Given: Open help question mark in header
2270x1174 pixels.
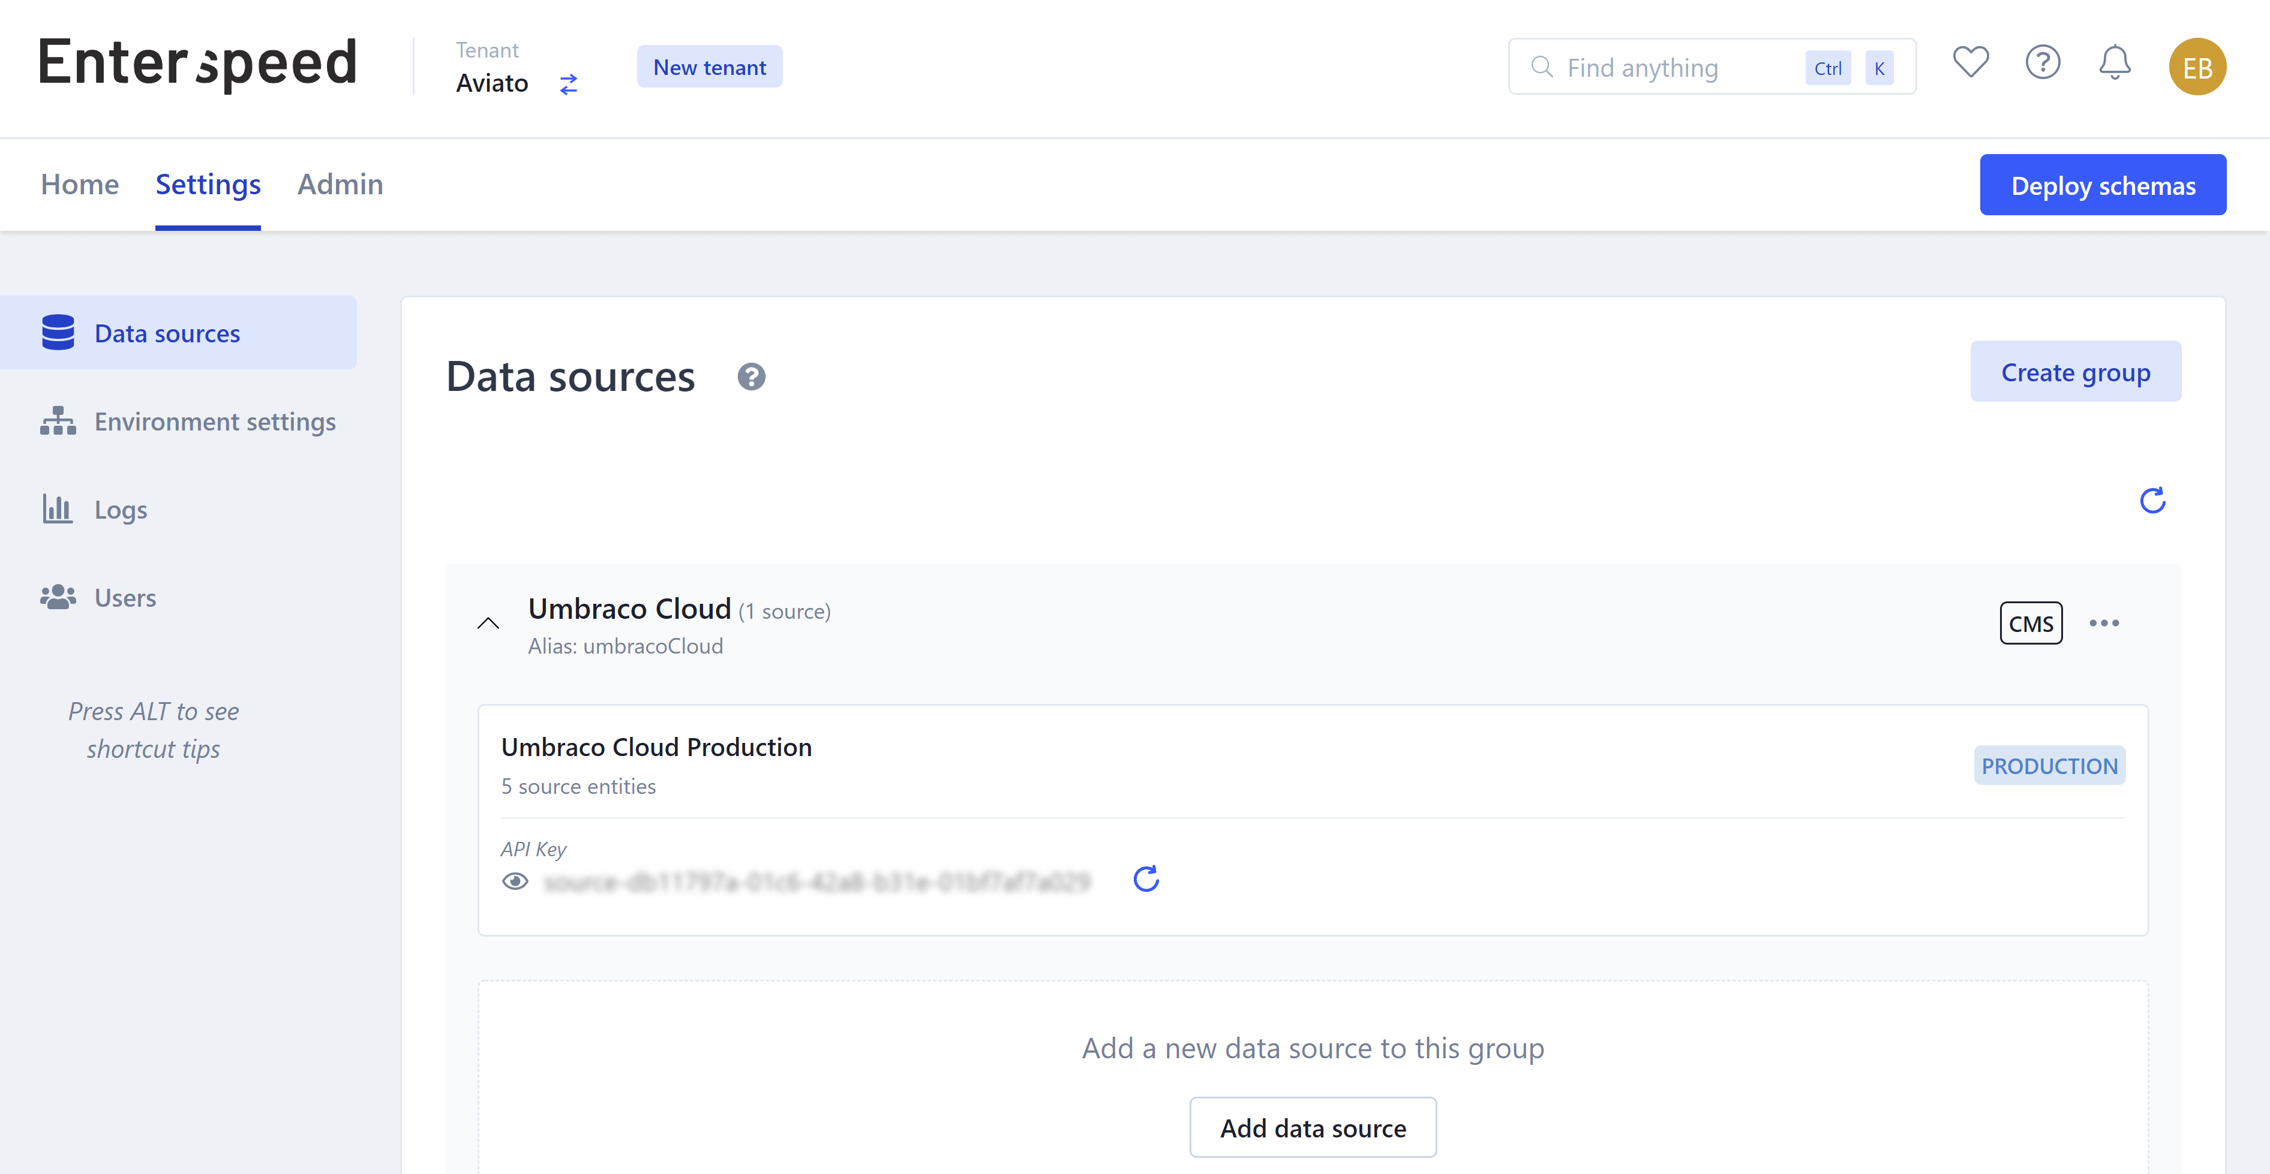Looking at the screenshot, I should click(x=2042, y=62).
